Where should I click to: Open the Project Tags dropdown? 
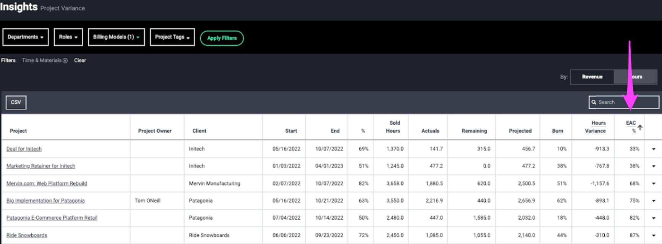click(172, 37)
